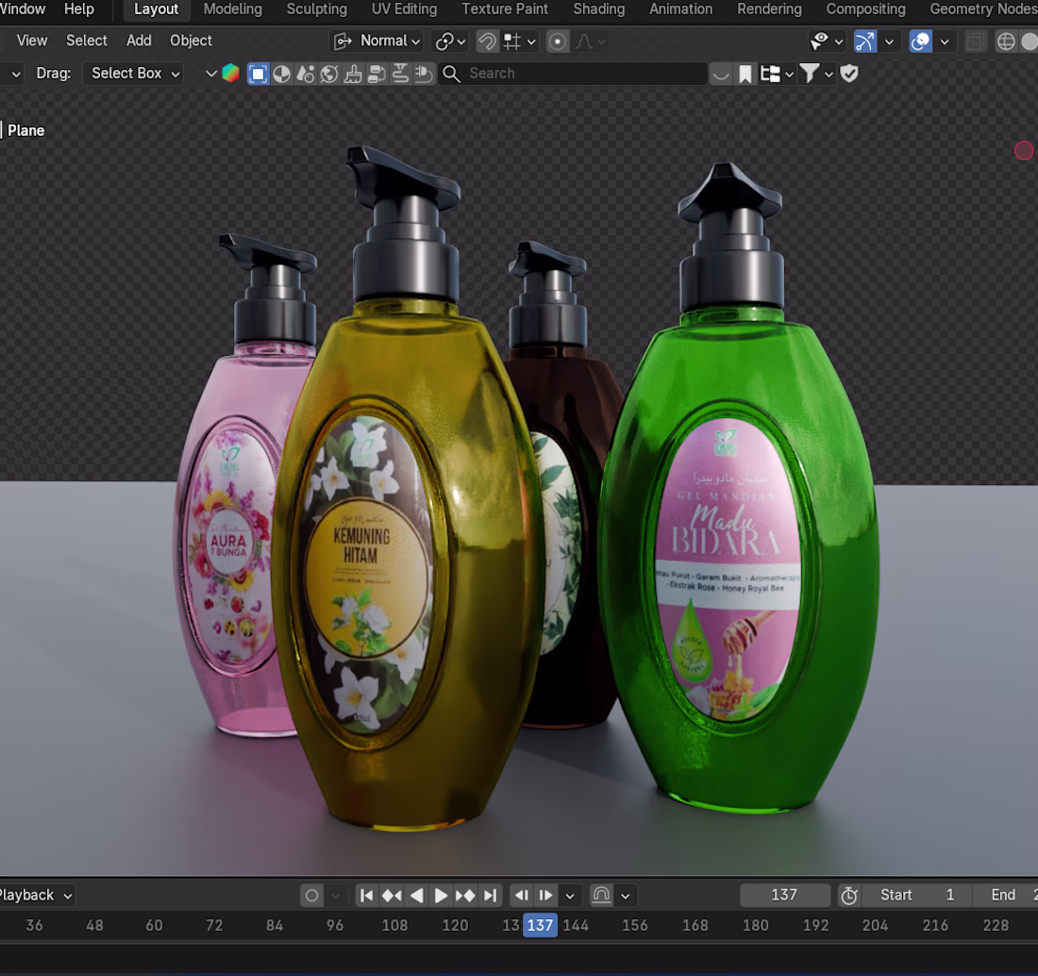Jump to previous keyframe
This screenshot has height=976, width=1038.
392,896
